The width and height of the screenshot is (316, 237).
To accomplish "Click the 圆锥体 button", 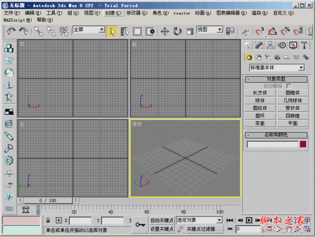I will point(293,93).
